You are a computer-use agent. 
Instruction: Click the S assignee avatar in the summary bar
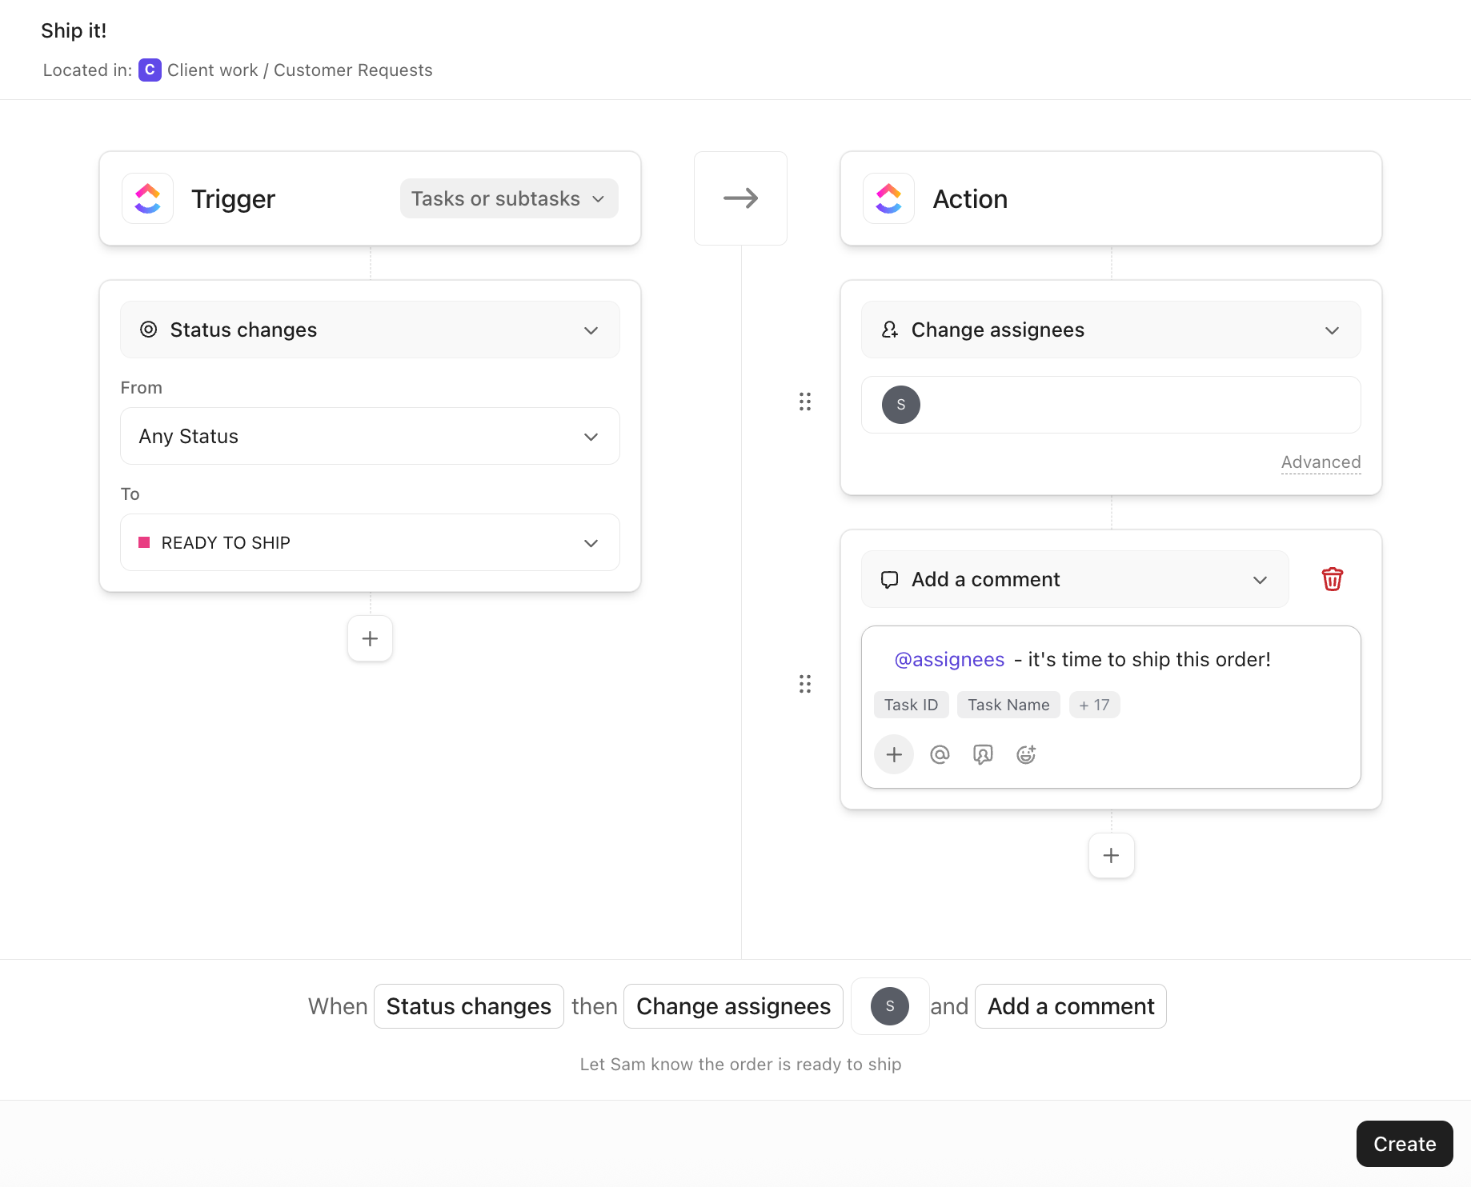coord(889,1005)
